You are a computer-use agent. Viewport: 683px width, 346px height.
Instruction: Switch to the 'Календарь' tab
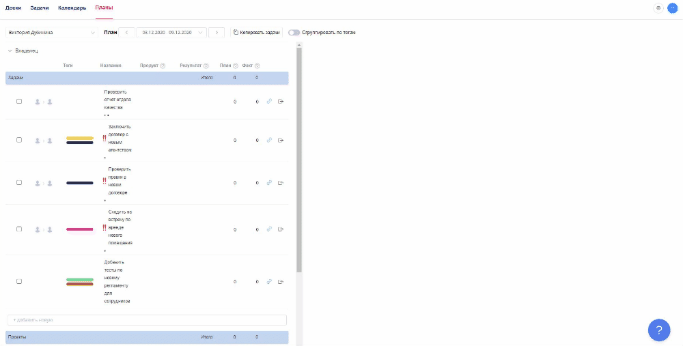coord(72,8)
